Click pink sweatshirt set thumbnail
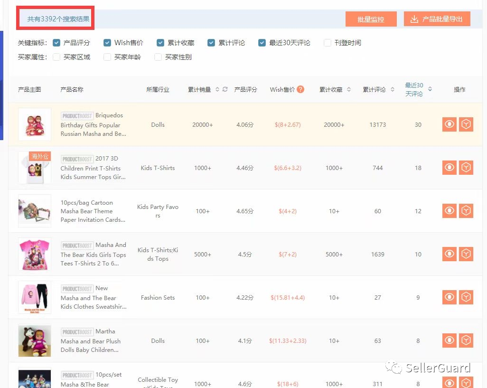Viewport: 487px width, 388px height. 35,297
